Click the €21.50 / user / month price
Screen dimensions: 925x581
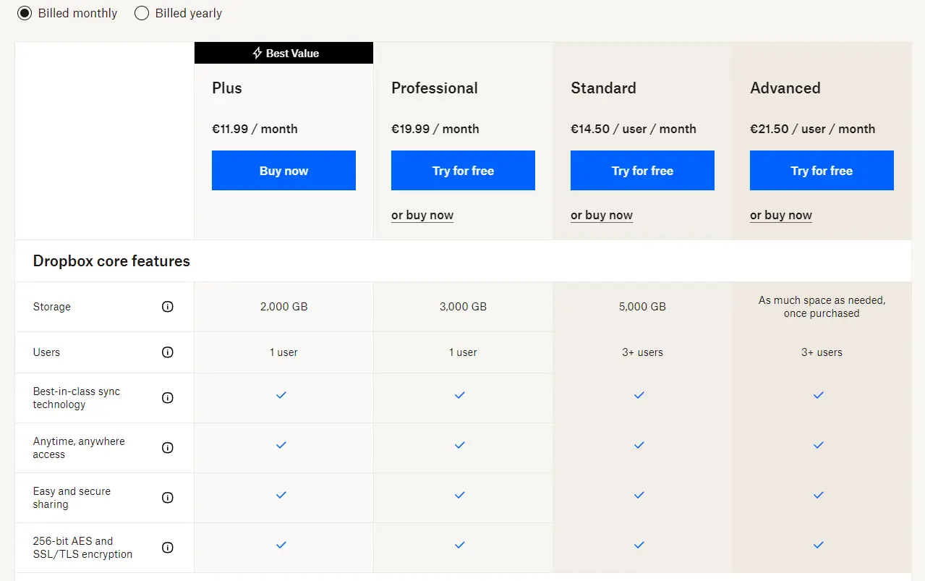(813, 129)
